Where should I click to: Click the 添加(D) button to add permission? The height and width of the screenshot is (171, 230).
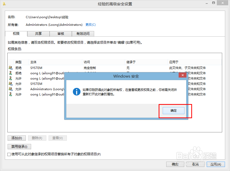16,138
